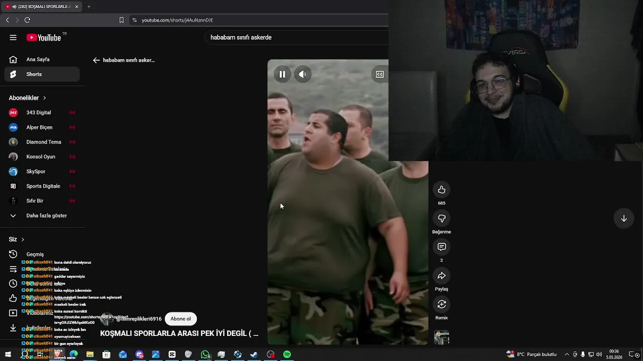This screenshot has height=361, width=643.
Task: Open volume control in system tray
Action: coord(599,354)
